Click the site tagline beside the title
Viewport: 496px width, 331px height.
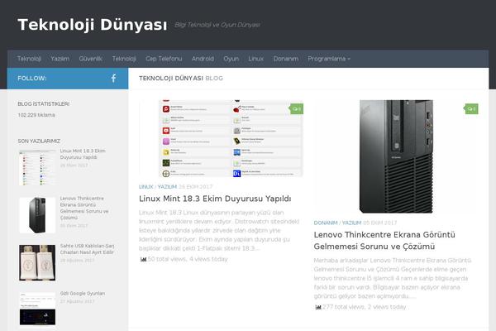(217, 25)
